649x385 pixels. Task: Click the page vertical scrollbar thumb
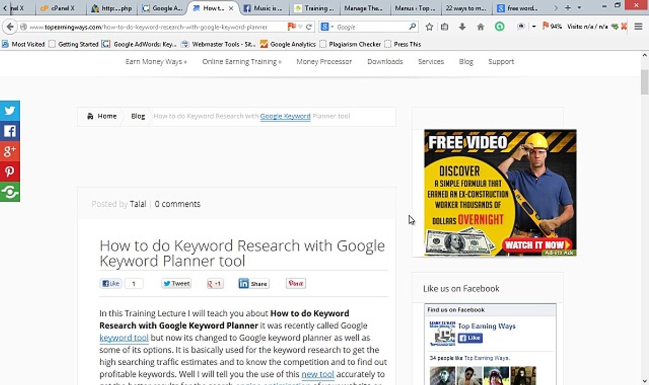tap(644, 82)
